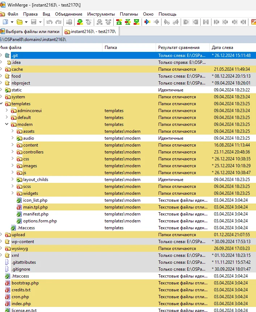Select the 'cron.php' file row
Image resolution: width=256 pixels, height=312 pixels.
(128, 297)
